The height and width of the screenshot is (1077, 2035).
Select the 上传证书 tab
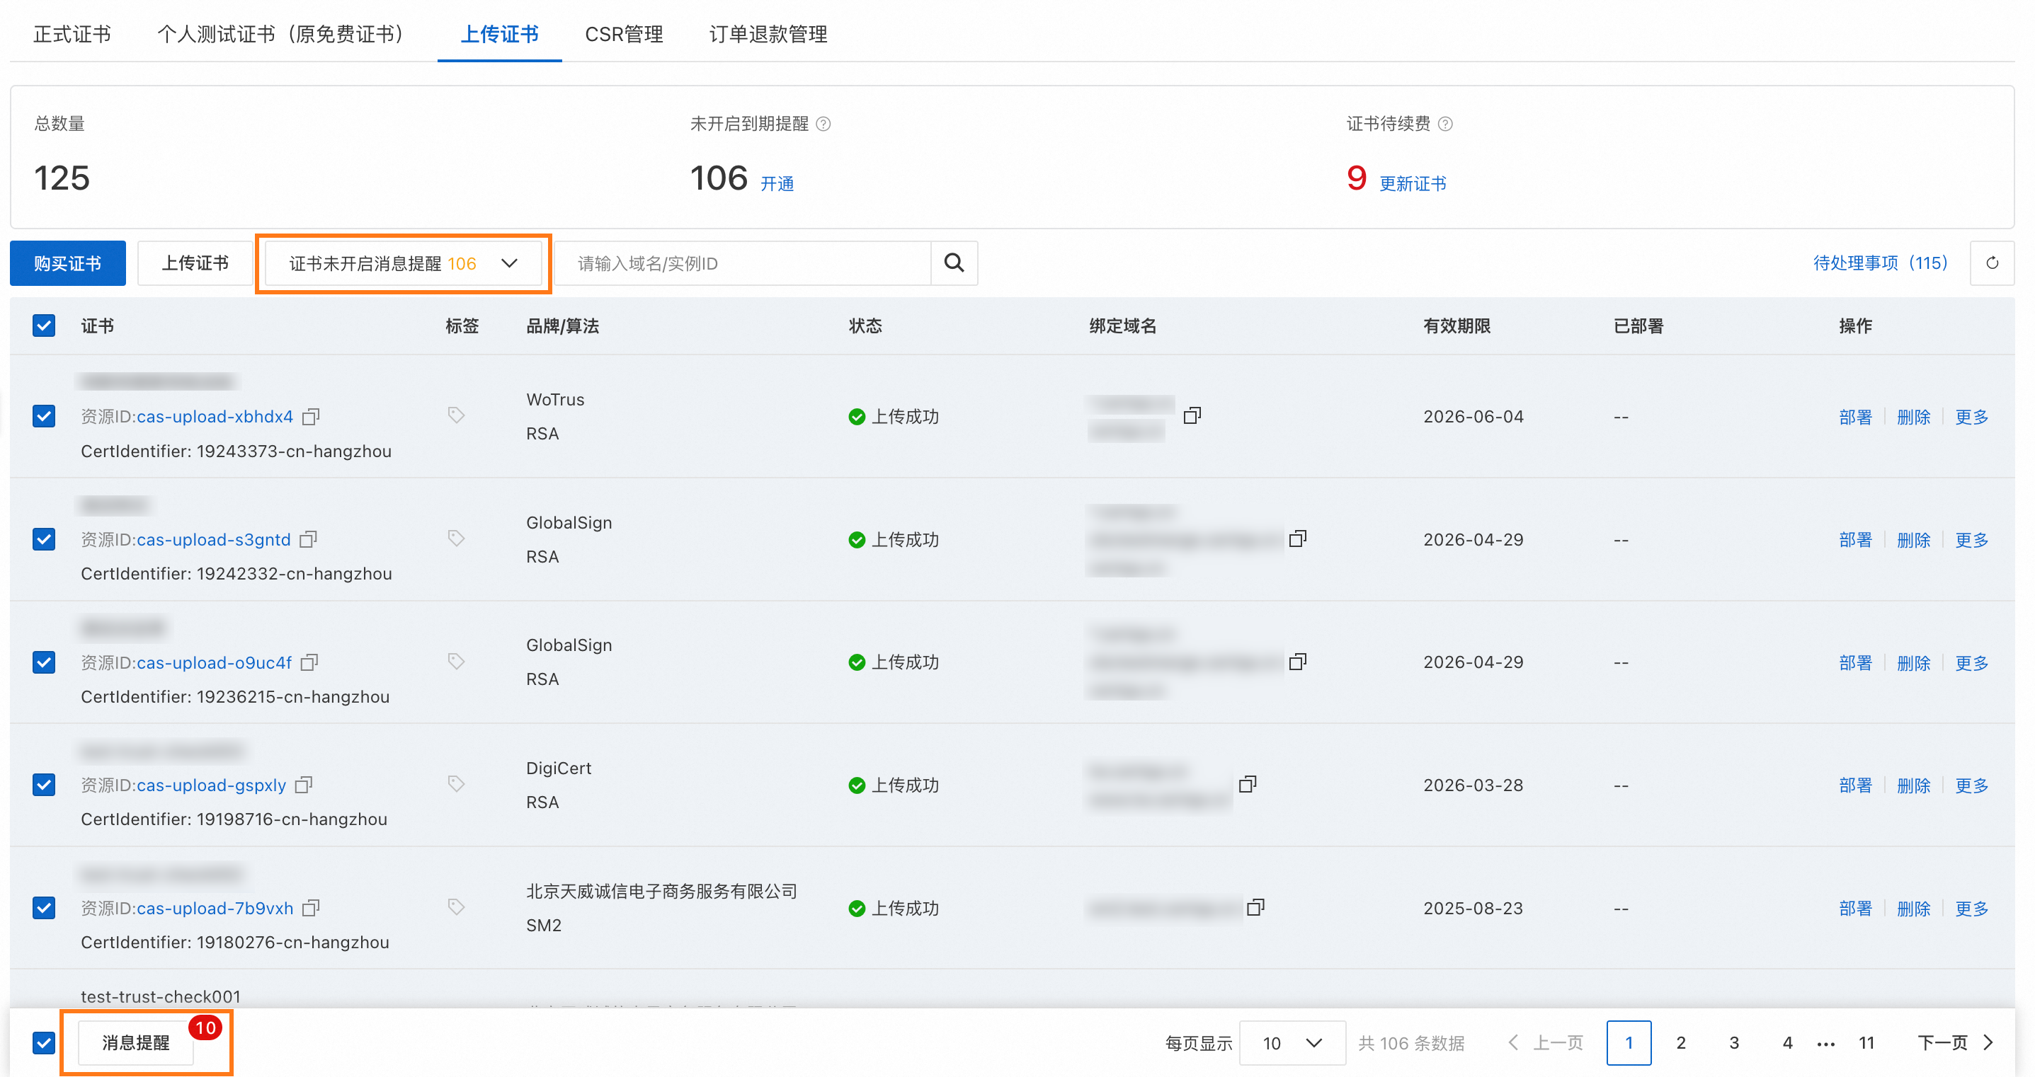point(499,34)
